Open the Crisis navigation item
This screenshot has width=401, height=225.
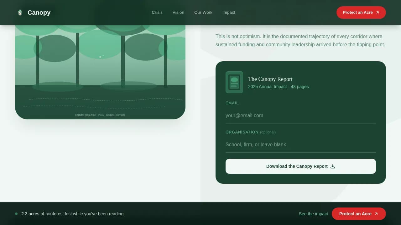click(x=157, y=12)
